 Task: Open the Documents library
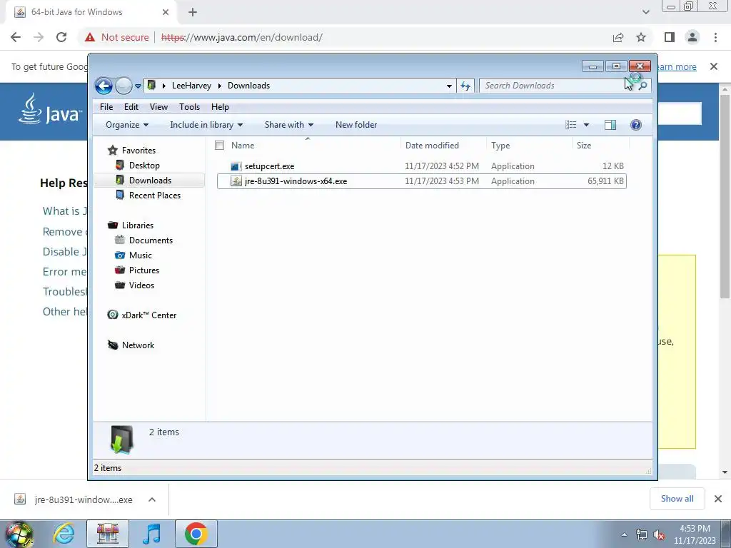tap(151, 240)
